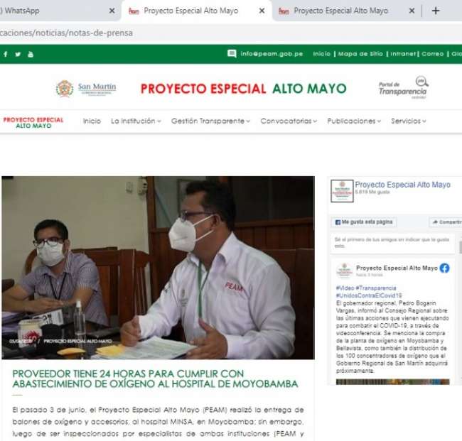Close the WhatsApp browser tab
The image size is (462, 441).
[112, 11]
